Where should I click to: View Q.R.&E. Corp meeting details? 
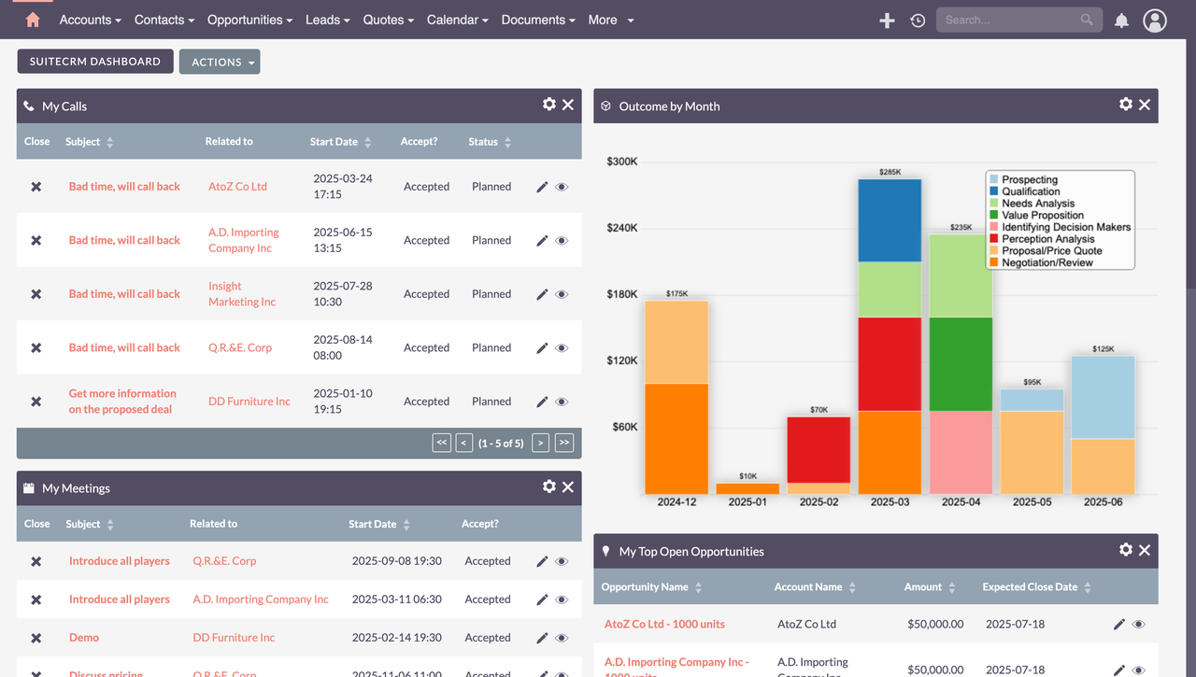562,561
